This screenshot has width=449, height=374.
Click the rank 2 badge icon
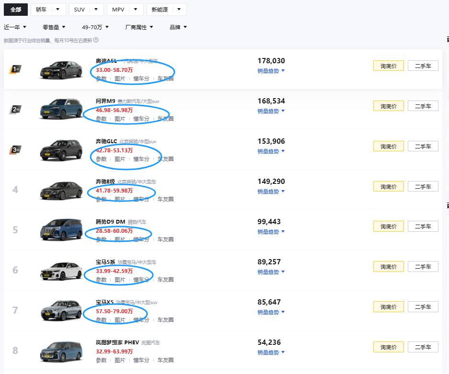point(15,109)
